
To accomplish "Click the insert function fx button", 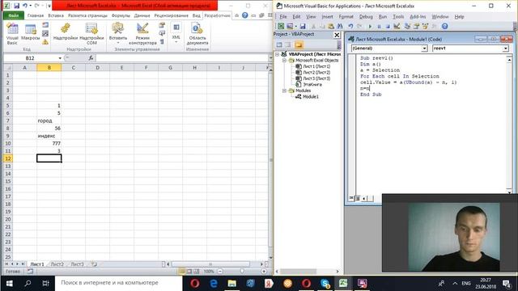I will pyautogui.click(x=91, y=58).
